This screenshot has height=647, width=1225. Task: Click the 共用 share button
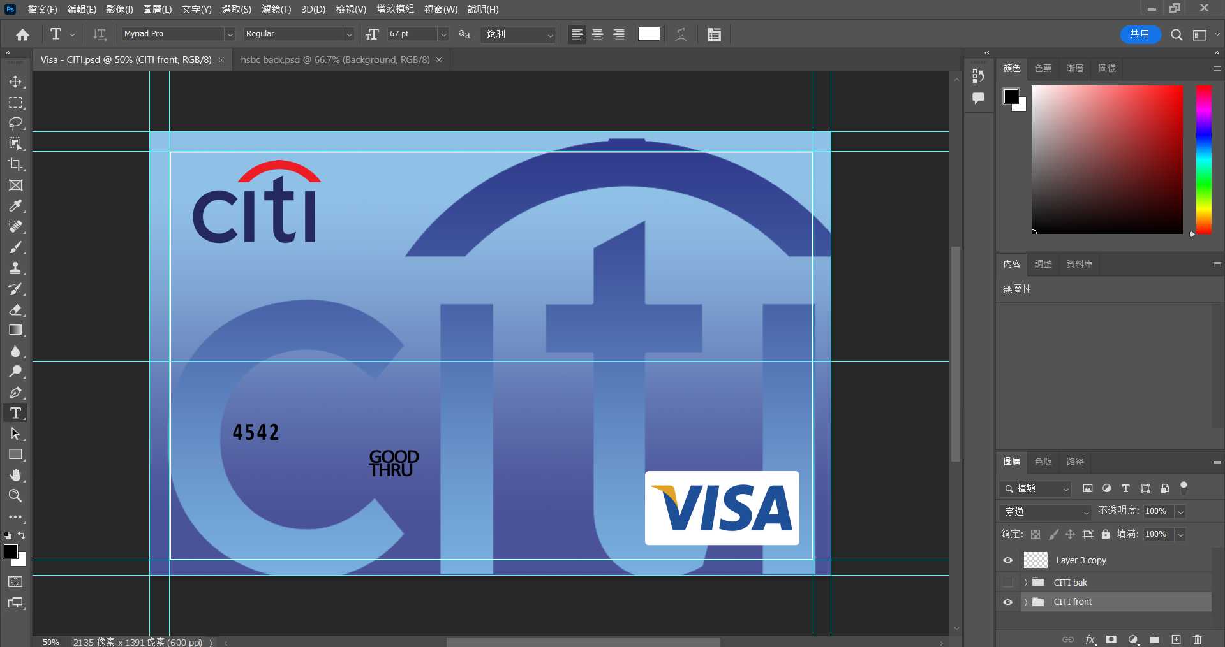(x=1140, y=34)
